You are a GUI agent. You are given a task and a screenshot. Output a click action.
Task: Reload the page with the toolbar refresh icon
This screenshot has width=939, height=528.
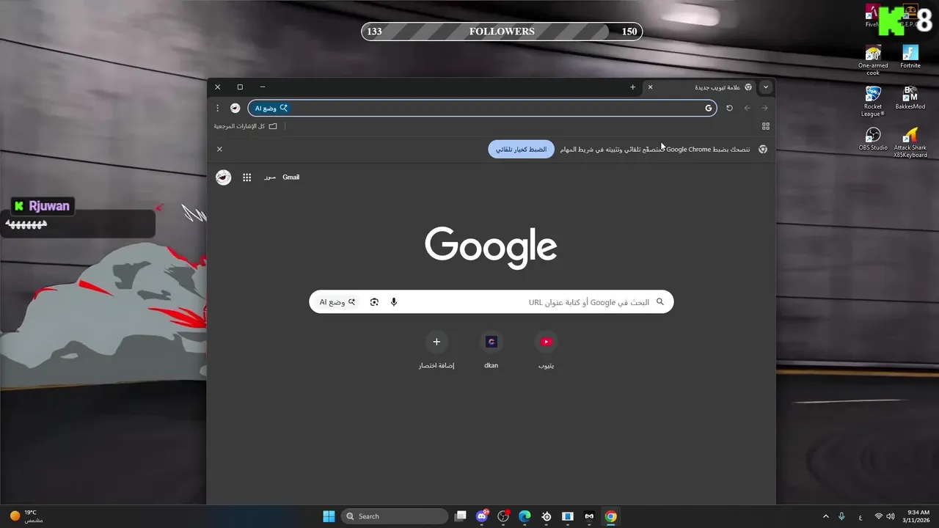(x=729, y=108)
